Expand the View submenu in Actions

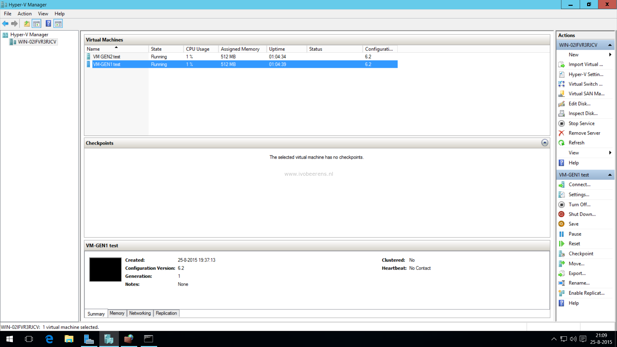610,153
